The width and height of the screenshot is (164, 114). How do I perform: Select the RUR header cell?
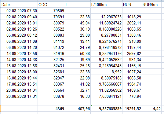[x=132, y=5]
